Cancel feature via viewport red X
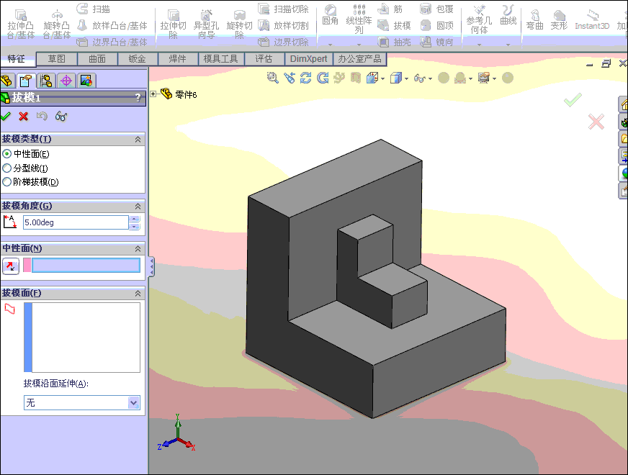The image size is (628, 475). pos(596,122)
